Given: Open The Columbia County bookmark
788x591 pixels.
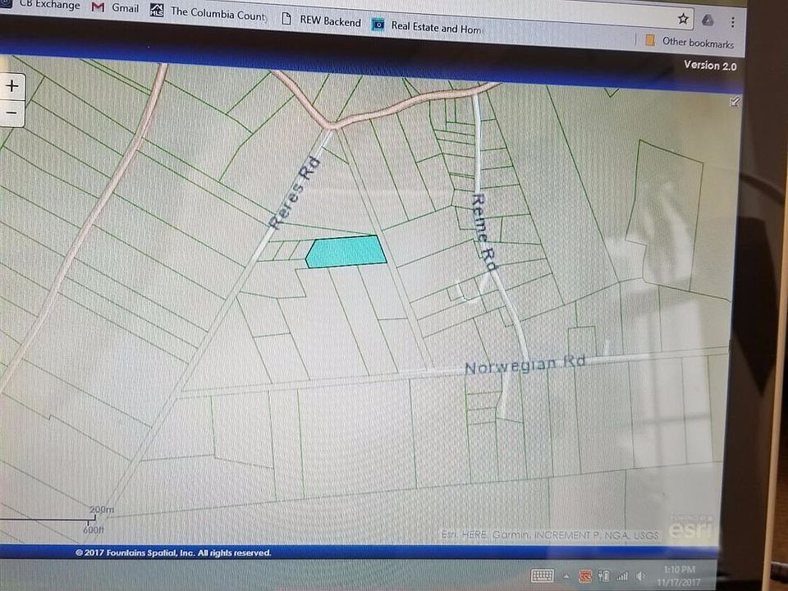Looking at the screenshot, I should (208, 12).
